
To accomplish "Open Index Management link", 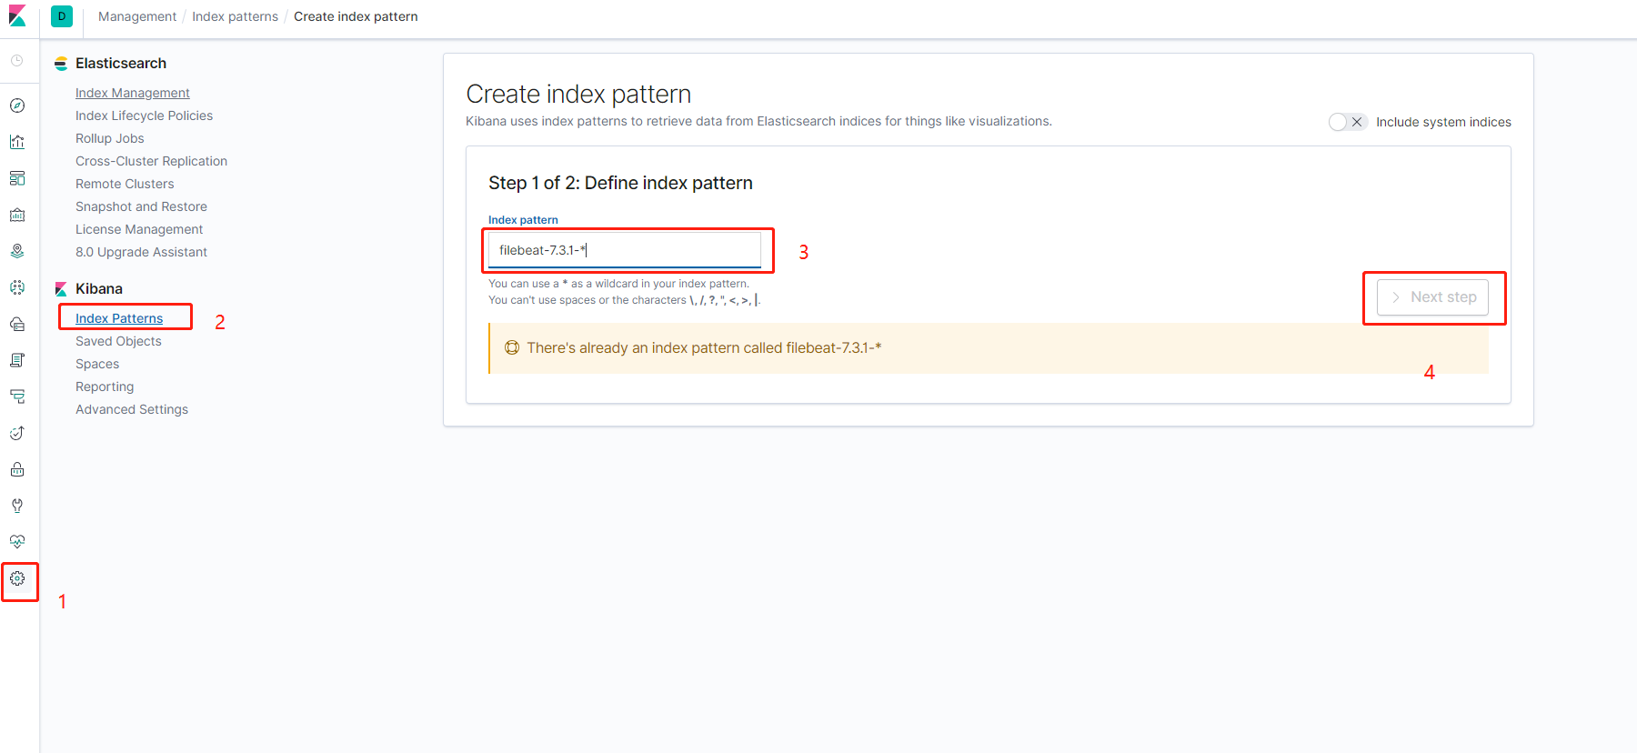I will 133,93.
